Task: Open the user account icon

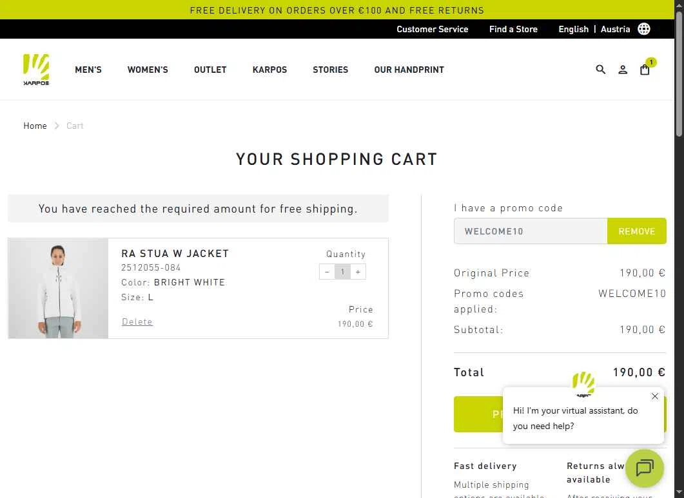Action: [623, 70]
